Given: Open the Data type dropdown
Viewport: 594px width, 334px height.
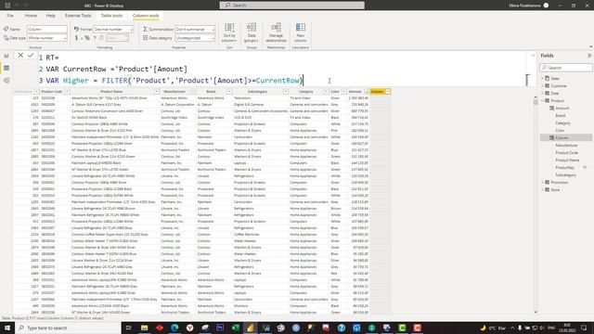Looking at the screenshot, I should 47,38.
